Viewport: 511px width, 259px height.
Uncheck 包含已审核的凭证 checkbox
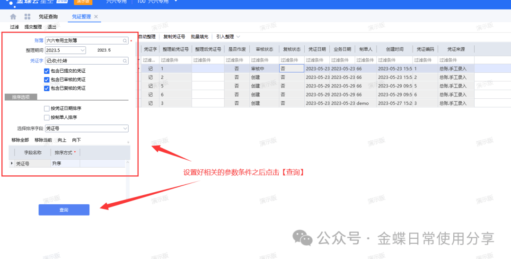pos(46,79)
